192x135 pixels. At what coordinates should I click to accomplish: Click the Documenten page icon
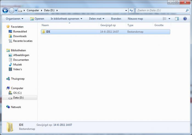[10, 60]
